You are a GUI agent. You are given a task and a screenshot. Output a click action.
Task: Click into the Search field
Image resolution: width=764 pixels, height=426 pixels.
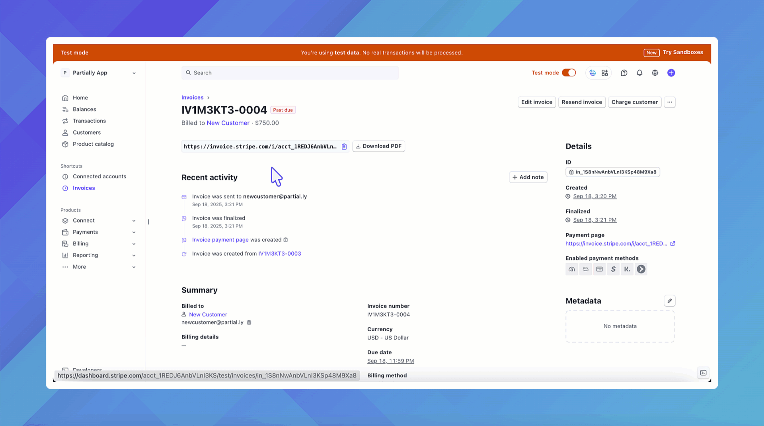290,73
